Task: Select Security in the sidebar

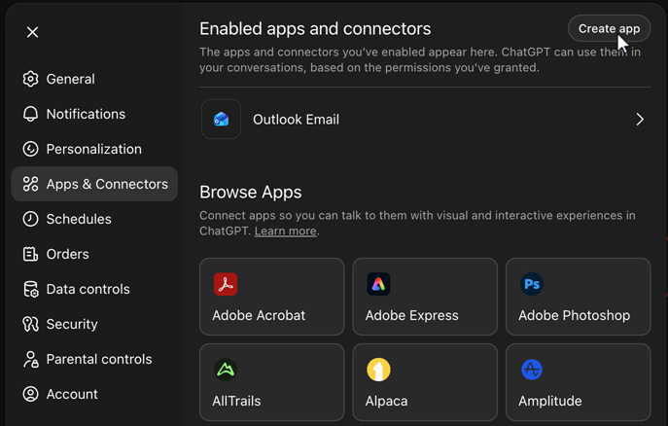Action: coord(72,324)
